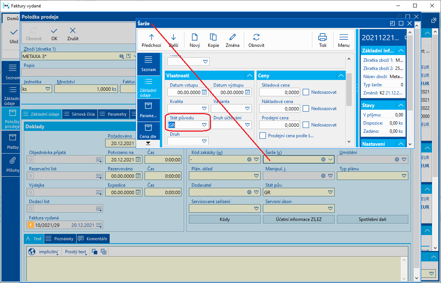
Task: Edit batch using Změna pencil icon
Action: click(x=232, y=41)
